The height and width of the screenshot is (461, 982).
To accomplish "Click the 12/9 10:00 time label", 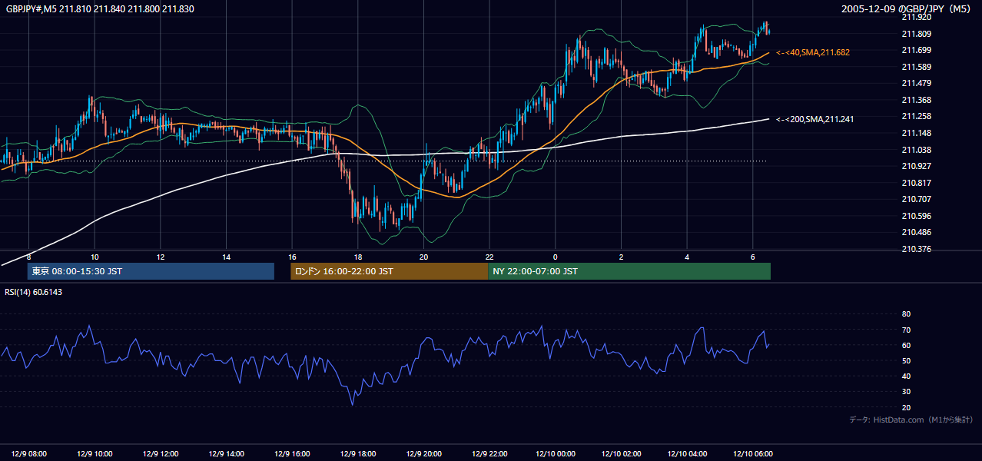I will coord(95,453).
